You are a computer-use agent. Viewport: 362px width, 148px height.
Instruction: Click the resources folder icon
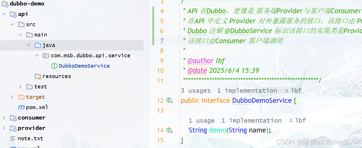click(38, 76)
